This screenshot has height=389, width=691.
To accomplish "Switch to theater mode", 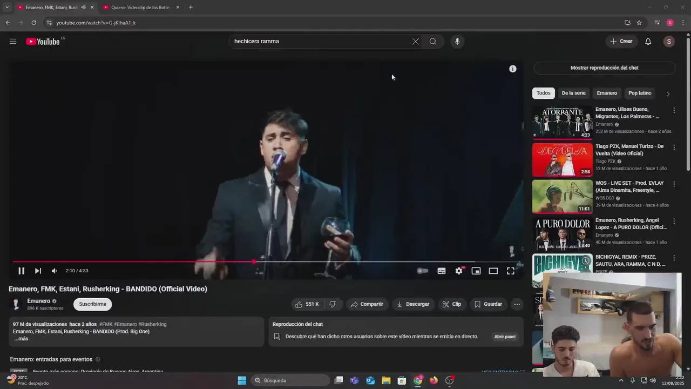I will (493, 271).
